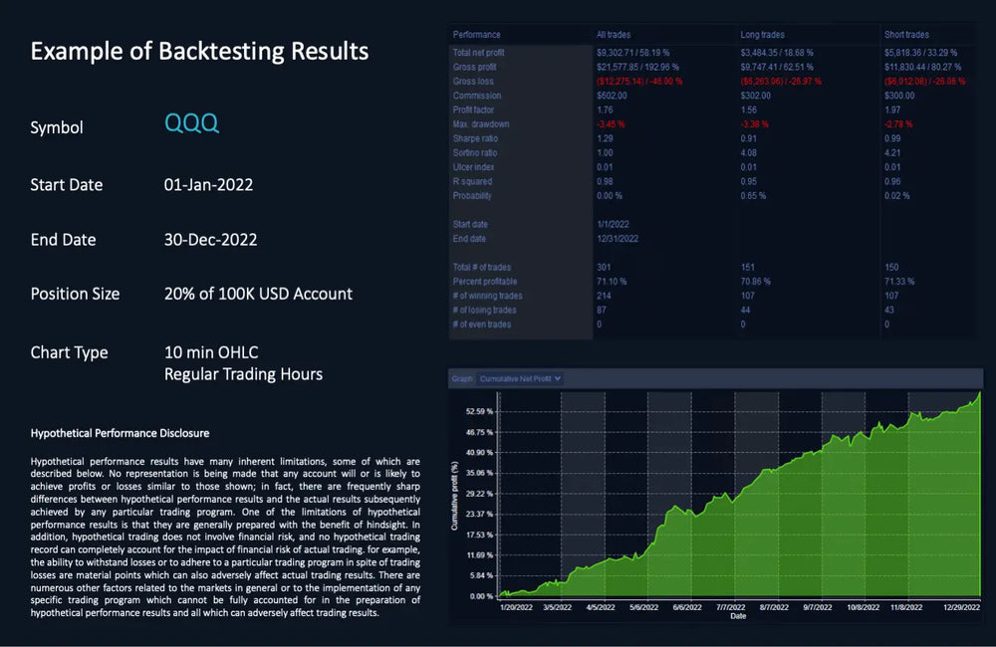Open the Cumulative Net Profit graph dropdown
Image resolution: width=996 pixels, height=647 pixels.
click(x=520, y=378)
